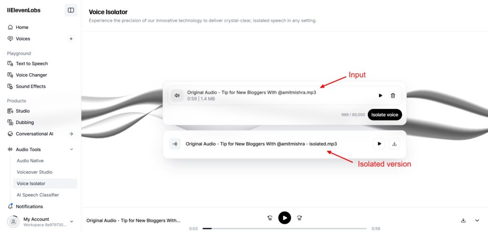
Task: Click the Conversational AI icon
Action: [10, 134]
